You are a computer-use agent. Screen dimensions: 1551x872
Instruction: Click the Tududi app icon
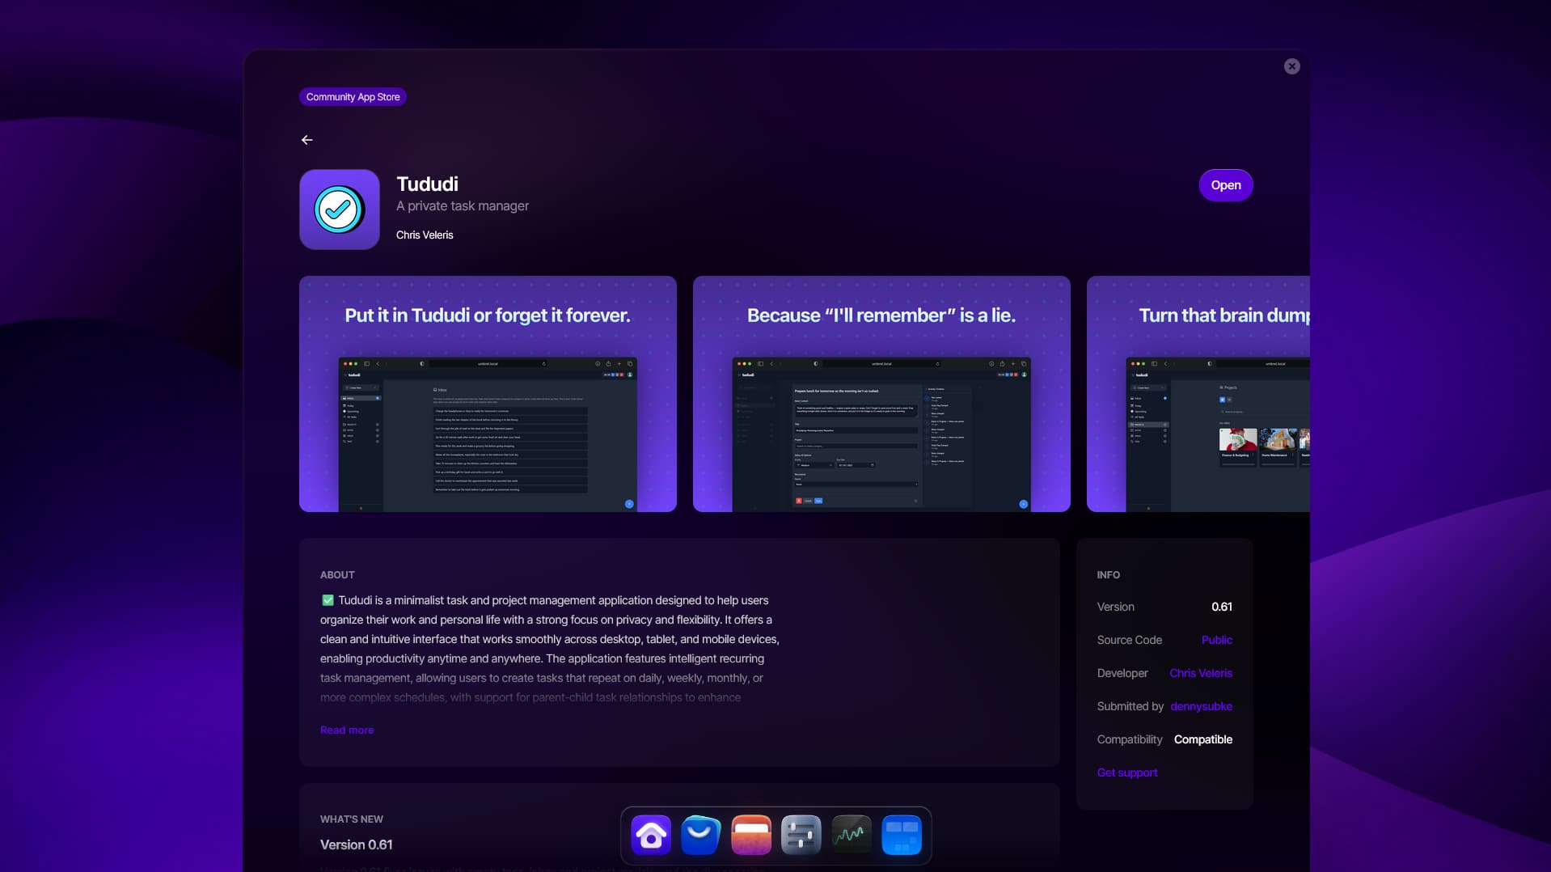tap(340, 210)
